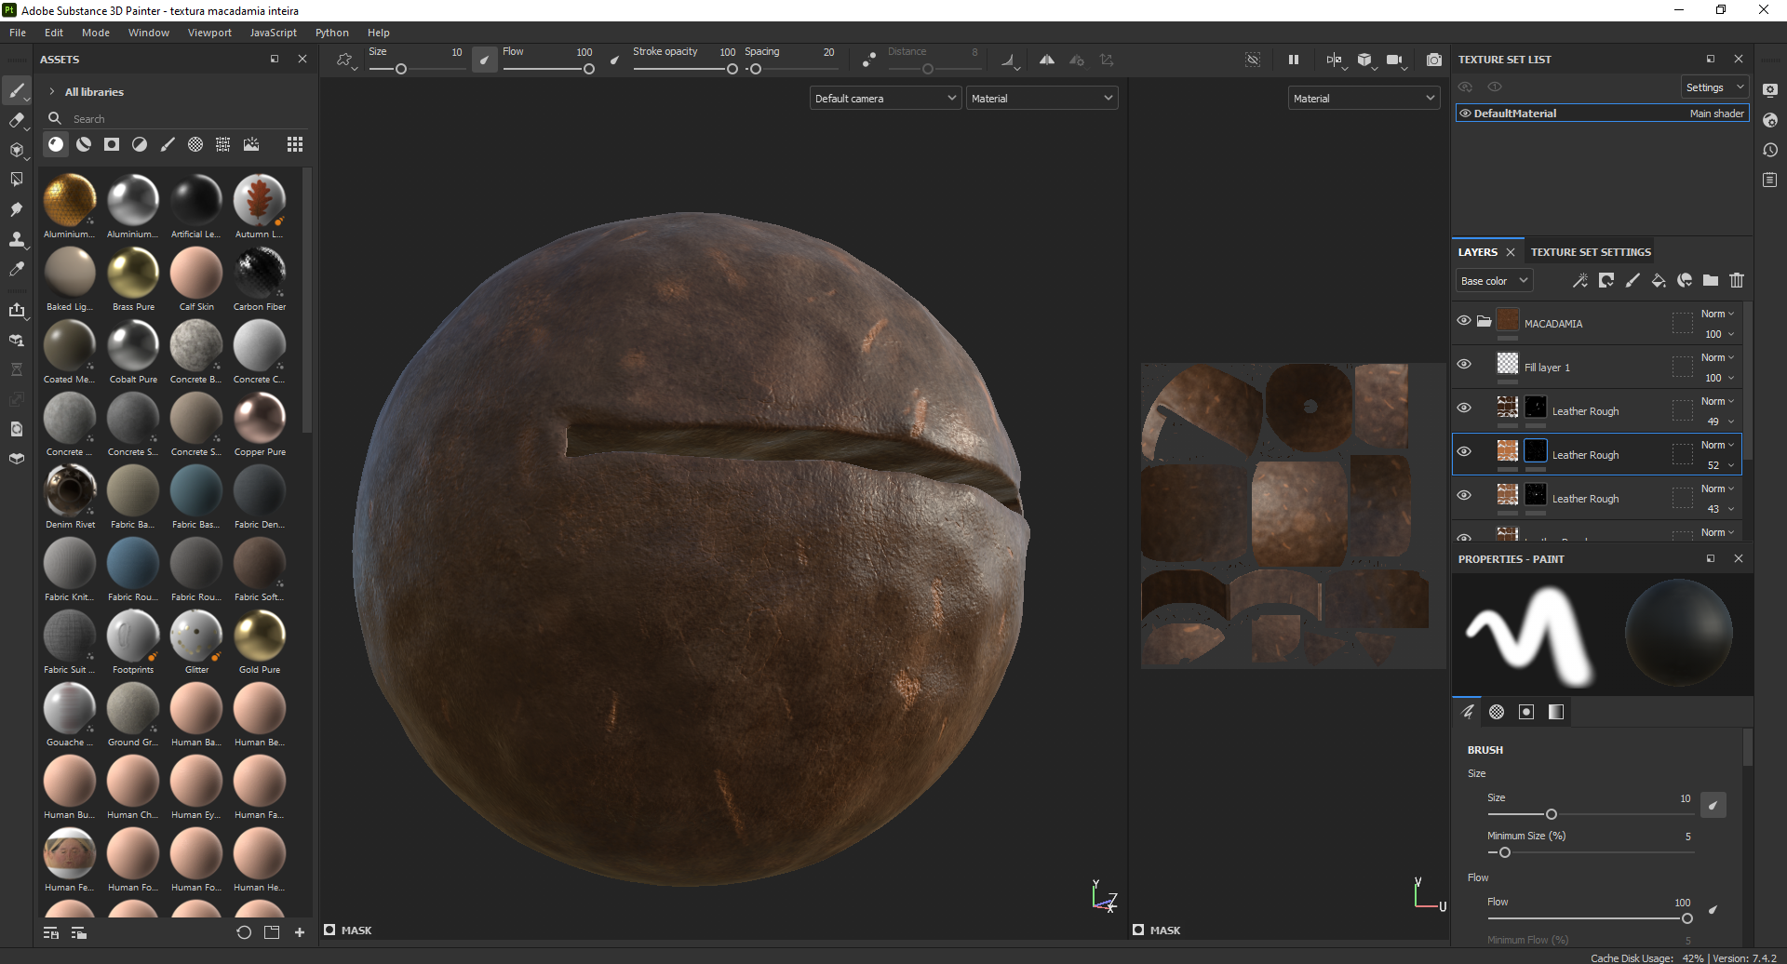Click the symmetry icon in top toolbar
The width and height of the screenshot is (1787, 964).
pos(1046,60)
